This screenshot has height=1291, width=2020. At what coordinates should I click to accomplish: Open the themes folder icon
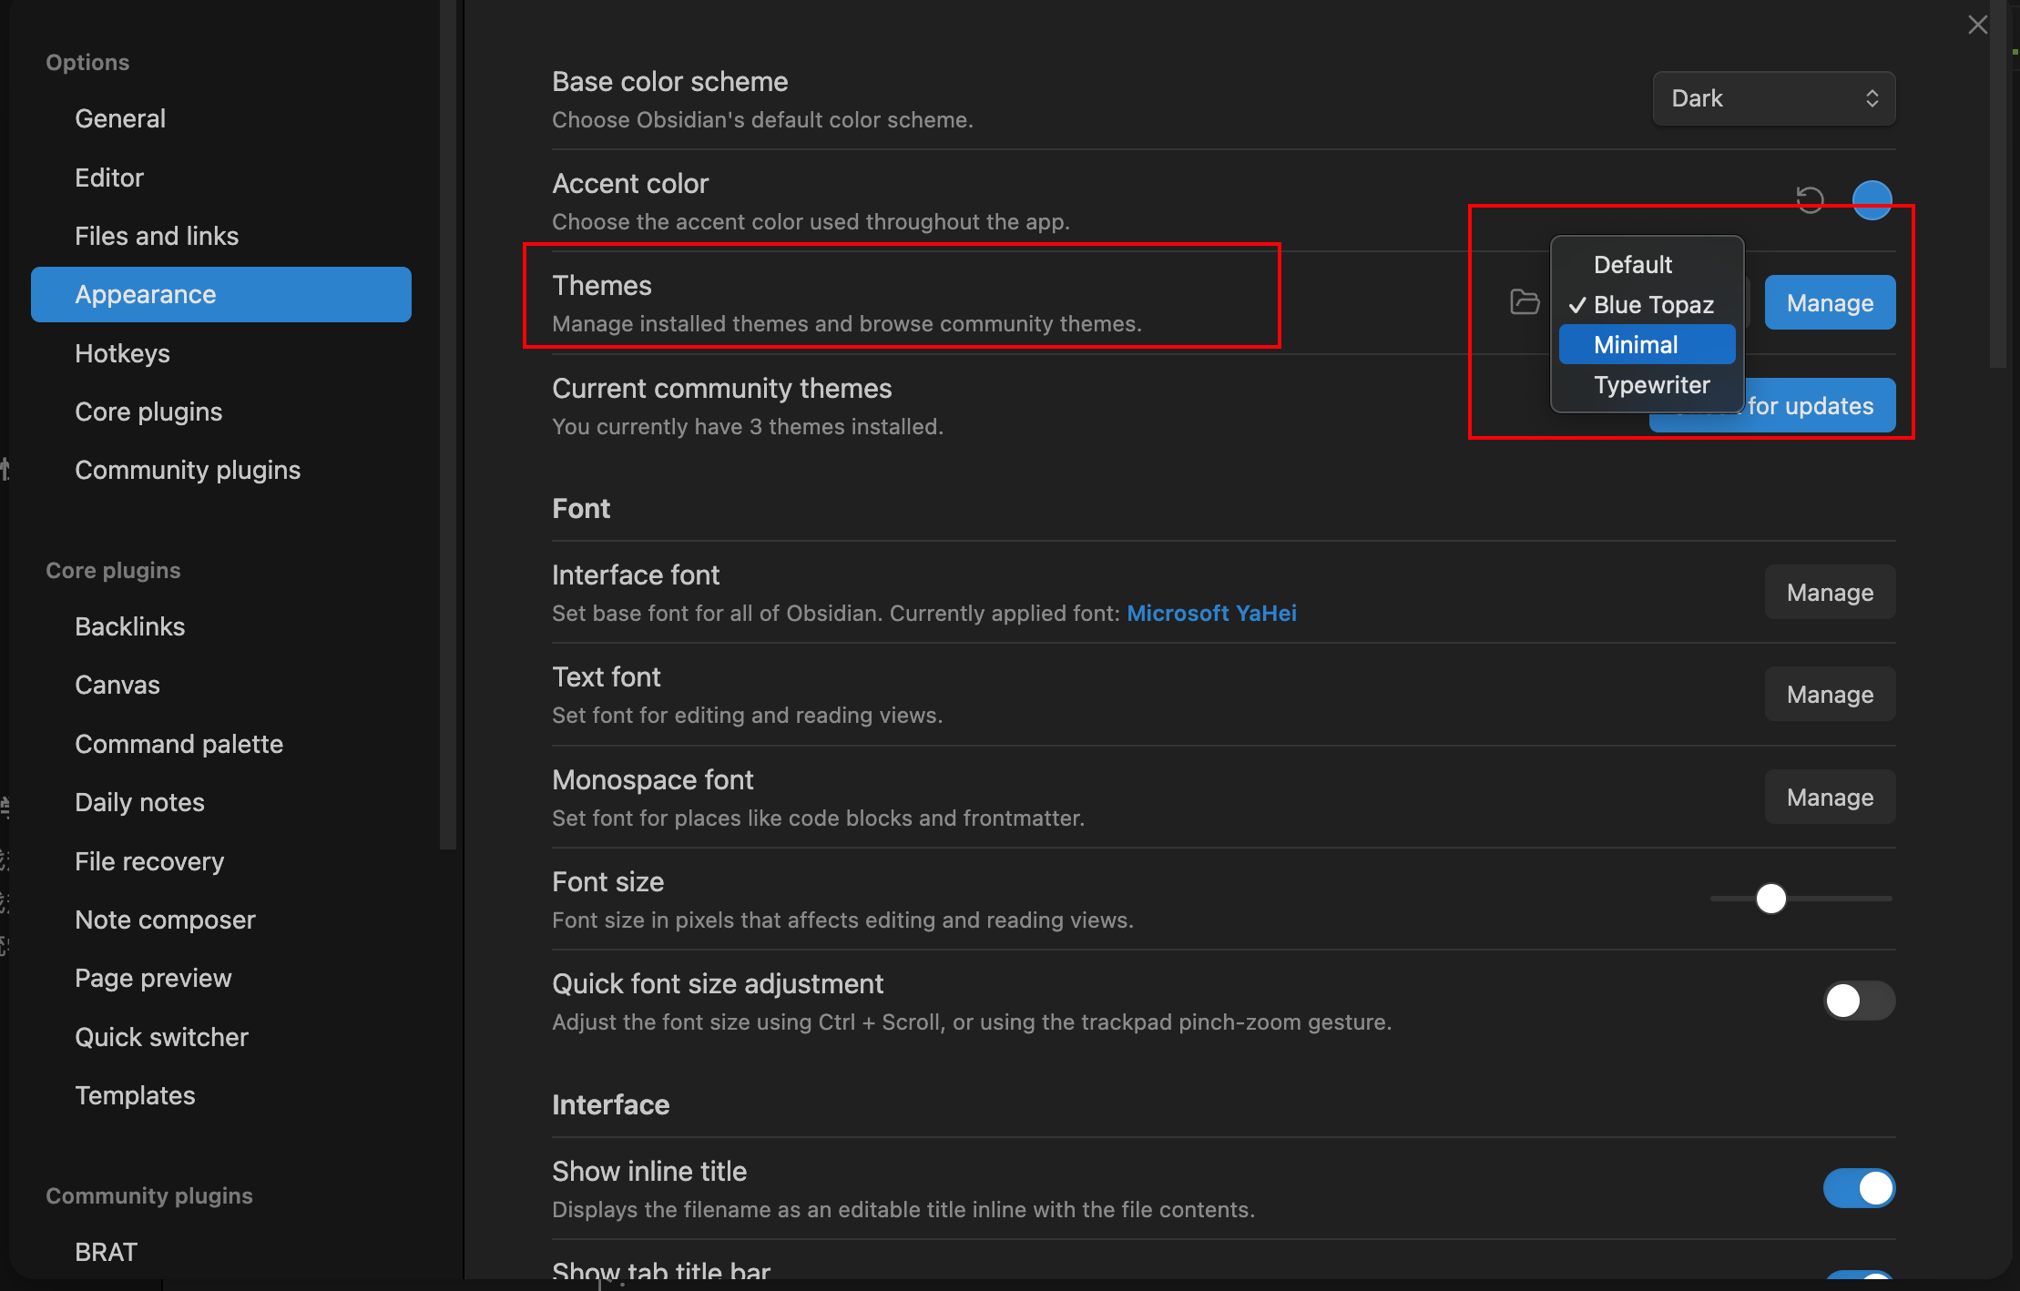pyautogui.click(x=1525, y=302)
